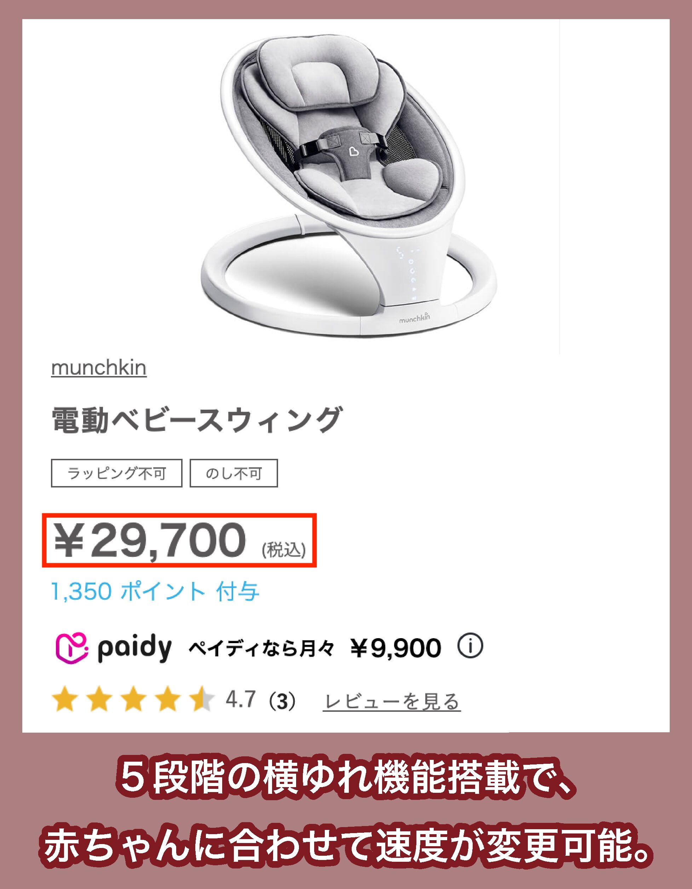The image size is (692, 889).
Task: Click the second gold rating star
Action: click(x=99, y=700)
